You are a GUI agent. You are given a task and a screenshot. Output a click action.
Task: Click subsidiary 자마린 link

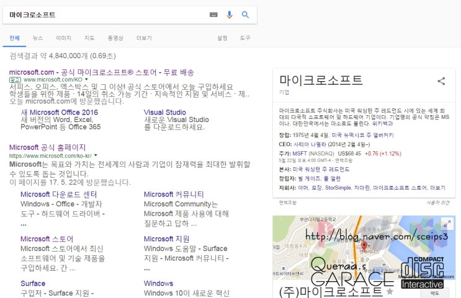[362, 188]
